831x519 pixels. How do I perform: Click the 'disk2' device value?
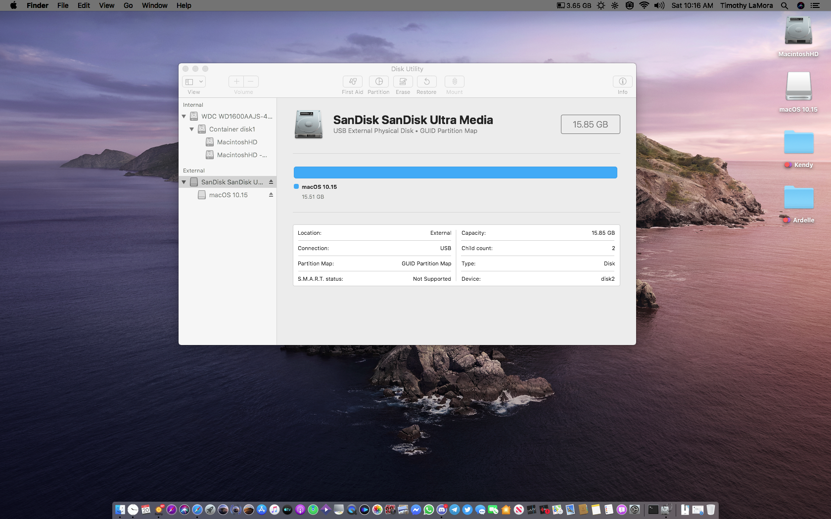pyautogui.click(x=608, y=279)
